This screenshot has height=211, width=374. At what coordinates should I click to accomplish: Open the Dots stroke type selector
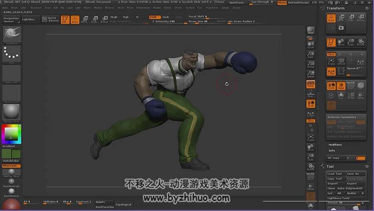tap(12, 54)
